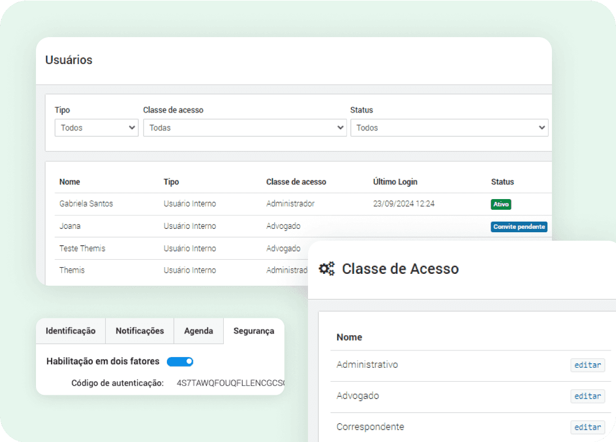Select the Agenda tab
The height and width of the screenshot is (442, 616).
(x=198, y=331)
